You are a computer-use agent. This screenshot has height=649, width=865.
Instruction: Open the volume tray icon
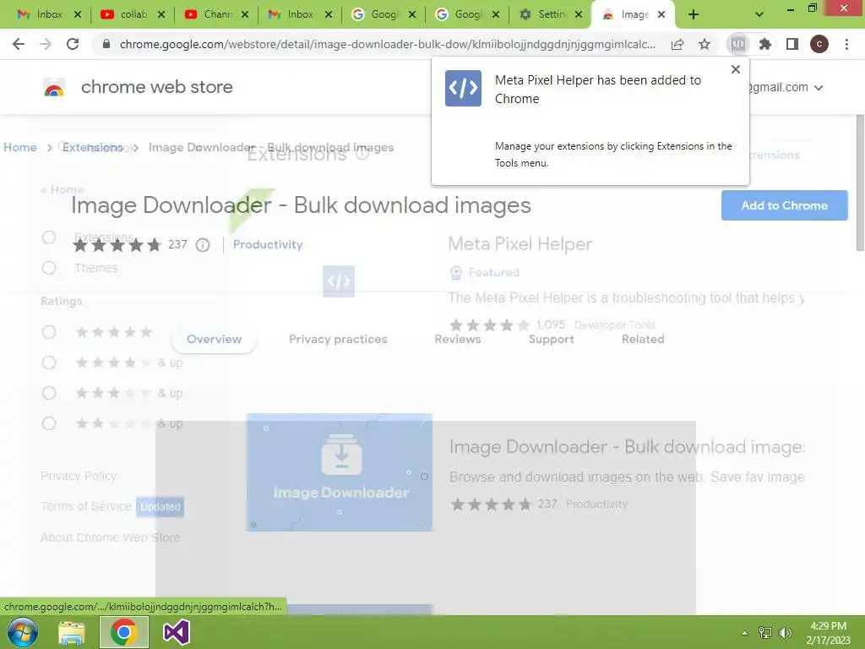tap(785, 633)
